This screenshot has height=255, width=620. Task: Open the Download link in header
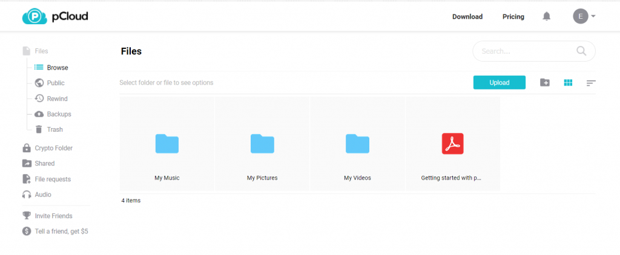click(x=467, y=16)
